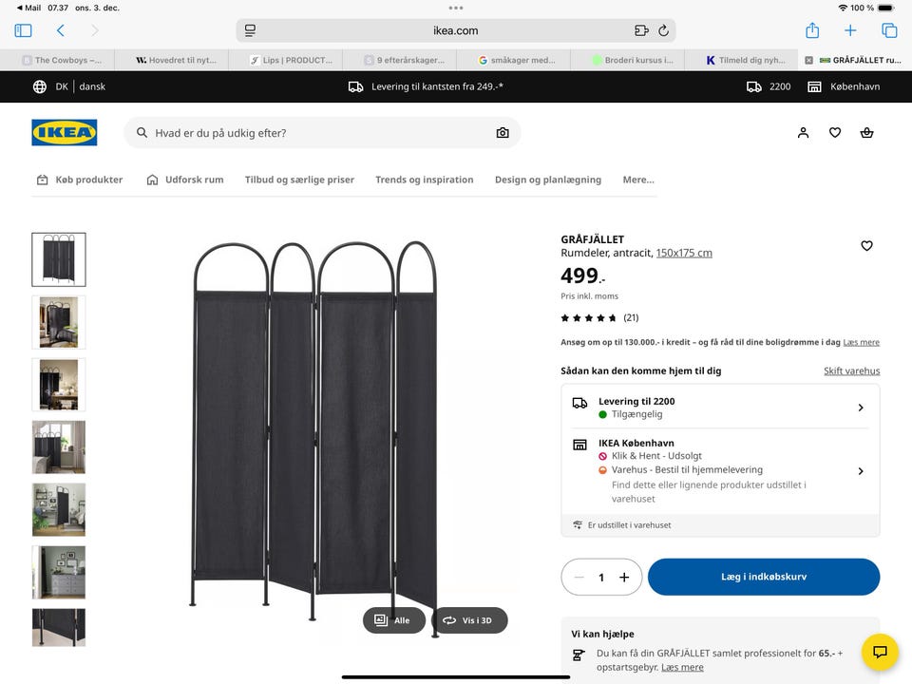
Task: Open the DK | dansk language selector
Action: pos(69,86)
